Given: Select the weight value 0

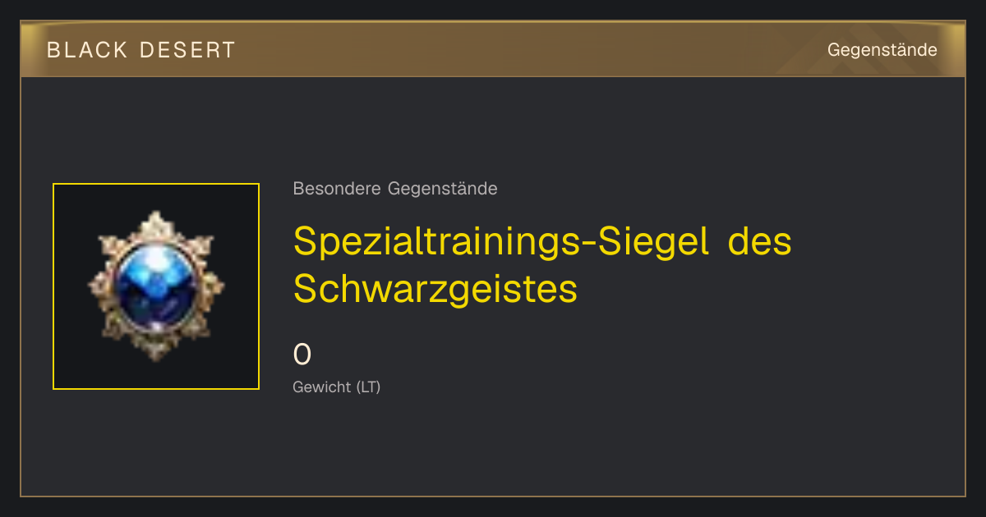Looking at the screenshot, I should pos(302,355).
